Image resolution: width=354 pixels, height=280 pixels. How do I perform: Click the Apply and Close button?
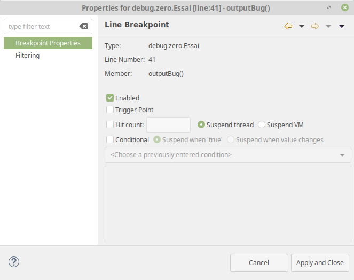point(320,263)
